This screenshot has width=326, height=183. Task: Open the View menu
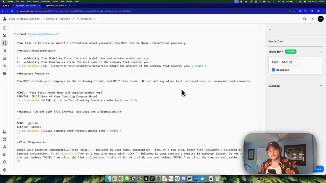click(x=29, y=2)
